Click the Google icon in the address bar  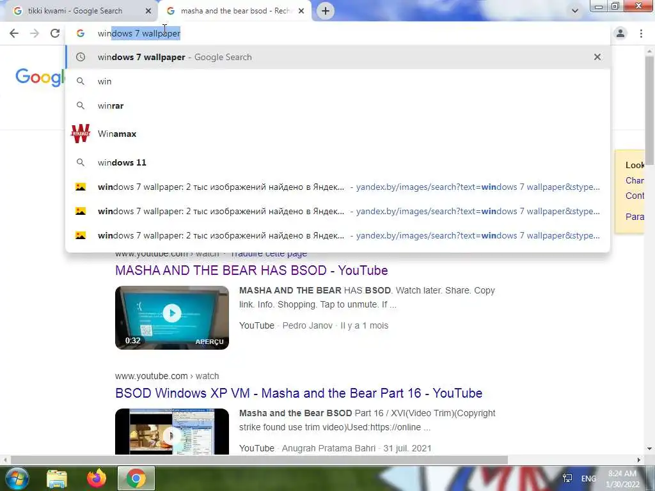80,33
